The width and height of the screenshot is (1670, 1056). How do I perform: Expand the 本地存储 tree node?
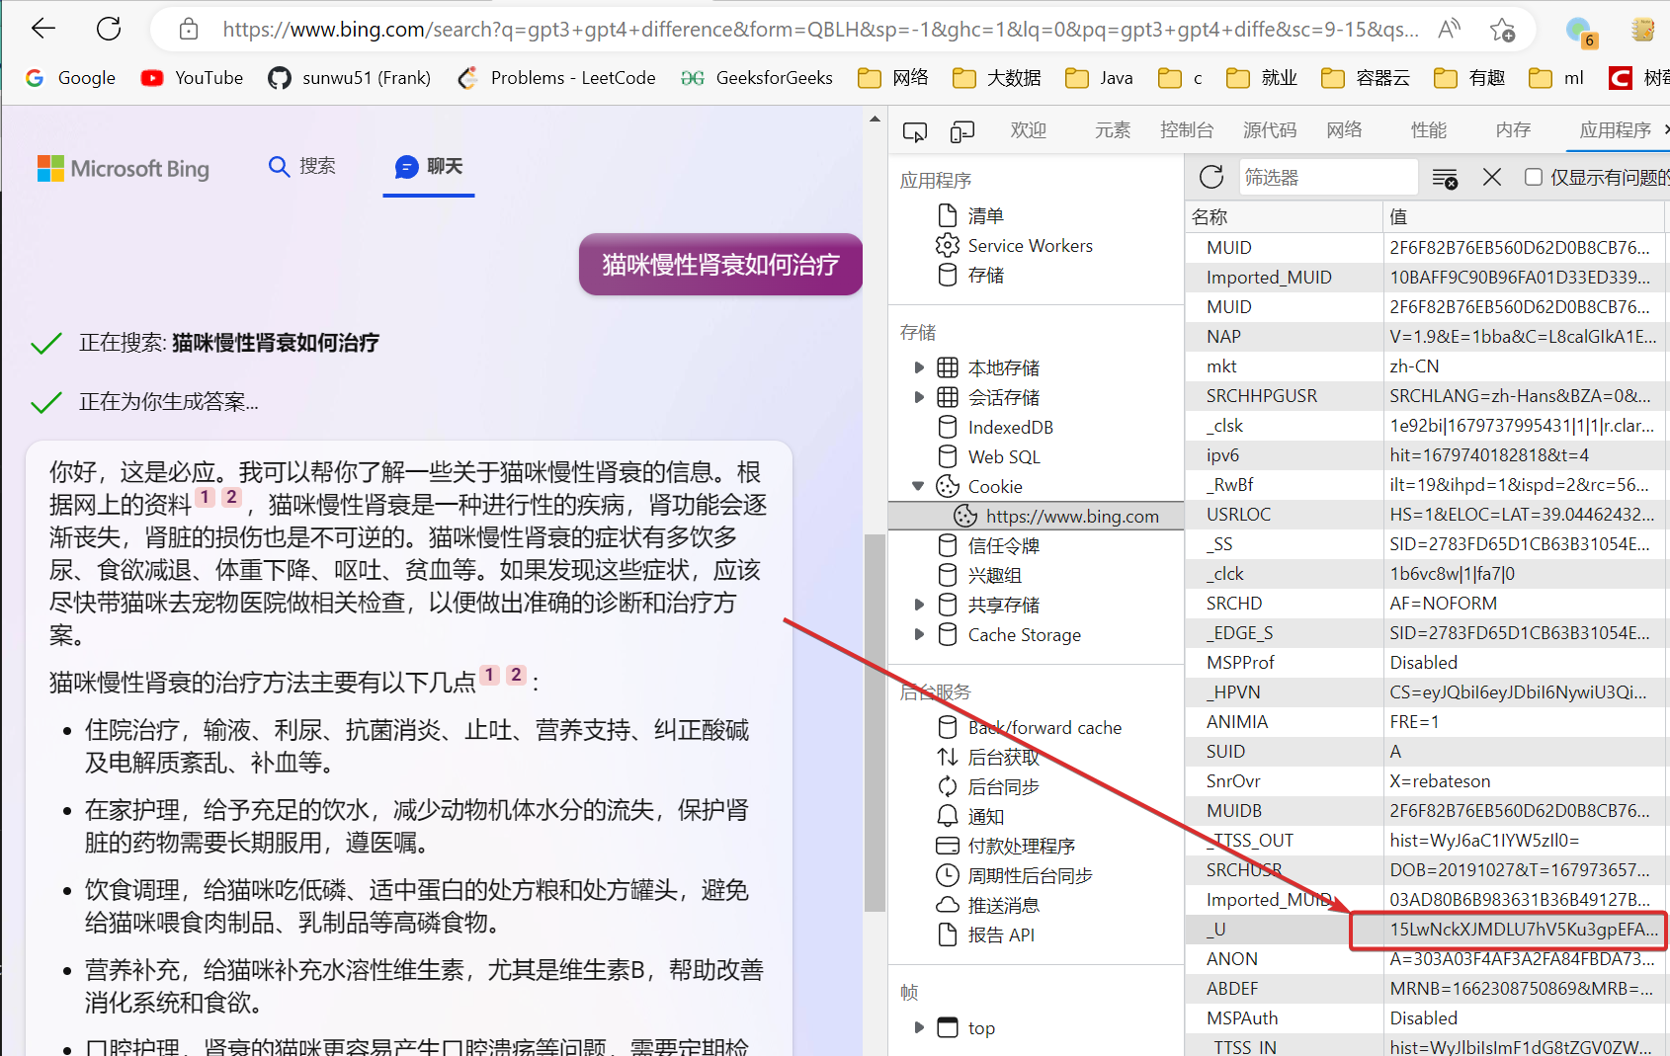click(x=919, y=367)
